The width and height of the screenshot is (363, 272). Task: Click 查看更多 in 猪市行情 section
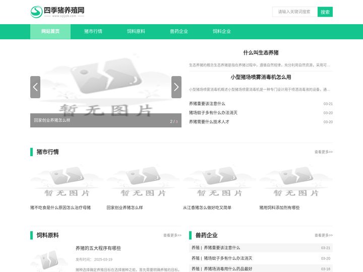tap(323, 152)
